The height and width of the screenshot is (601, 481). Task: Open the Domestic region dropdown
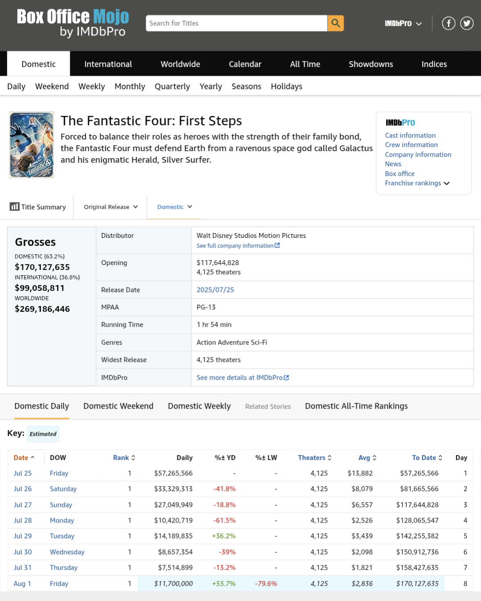pos(174,207)
